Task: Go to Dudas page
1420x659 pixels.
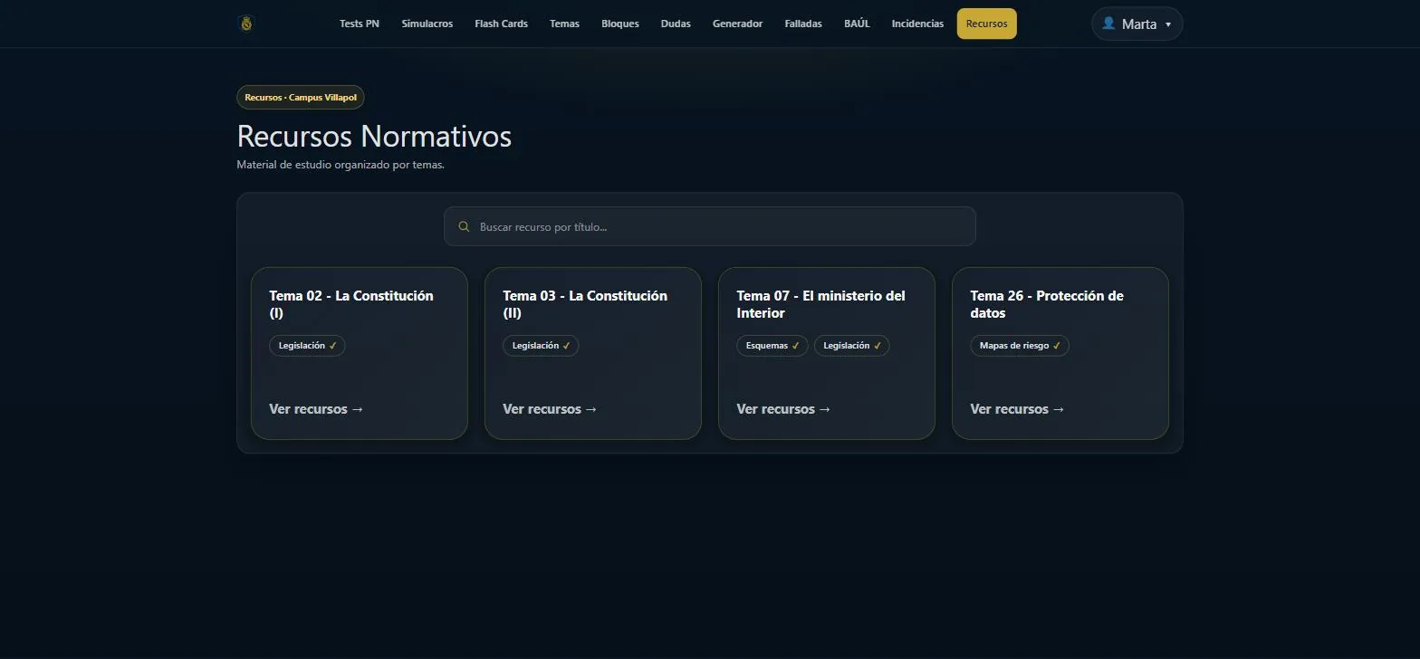Action: coord(676,24)
